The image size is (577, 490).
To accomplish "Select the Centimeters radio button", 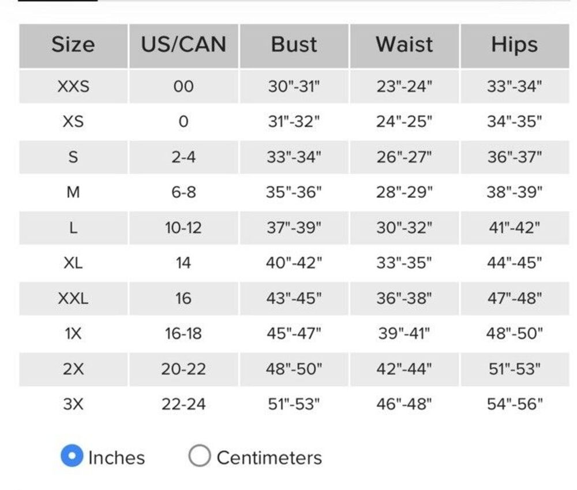I will pos(200,456).
